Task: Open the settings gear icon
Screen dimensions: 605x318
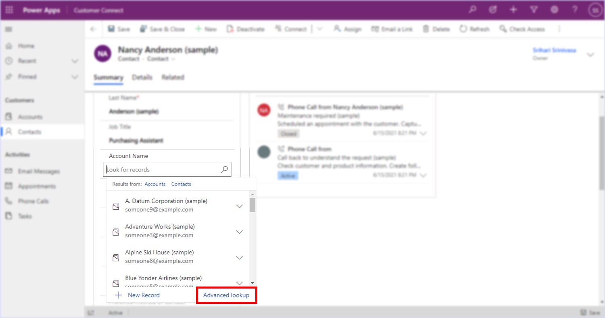Action: [554, 10]
